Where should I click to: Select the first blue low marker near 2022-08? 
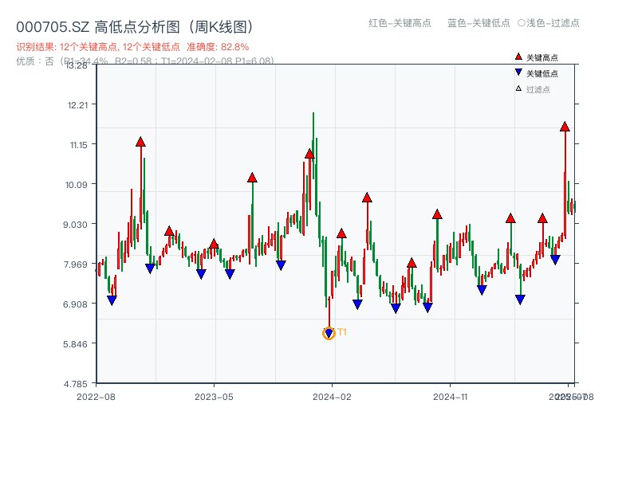point(112,300)
